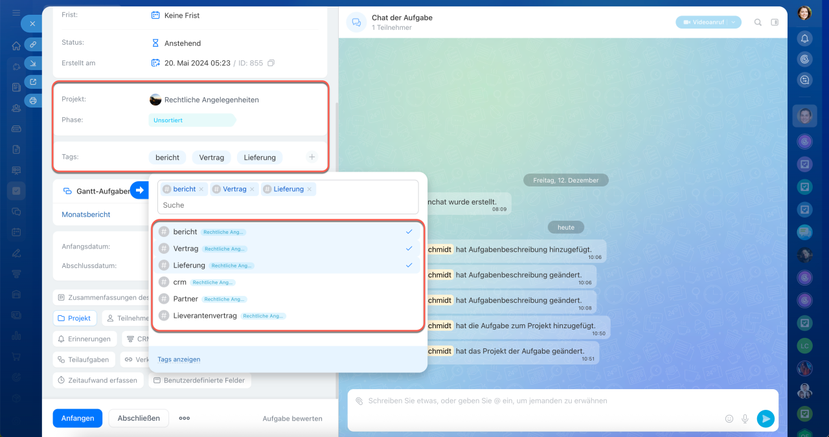Open Zusammenfassungen chip
The width and height of the screenshot is (829, 437).
tap(101, 298)
